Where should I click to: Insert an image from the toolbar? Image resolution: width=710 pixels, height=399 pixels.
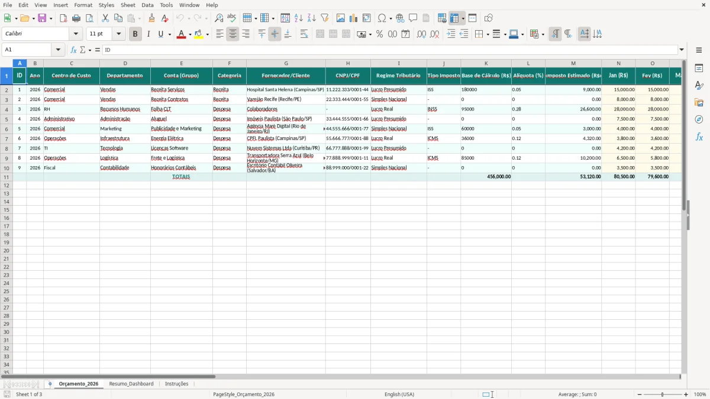341,17
